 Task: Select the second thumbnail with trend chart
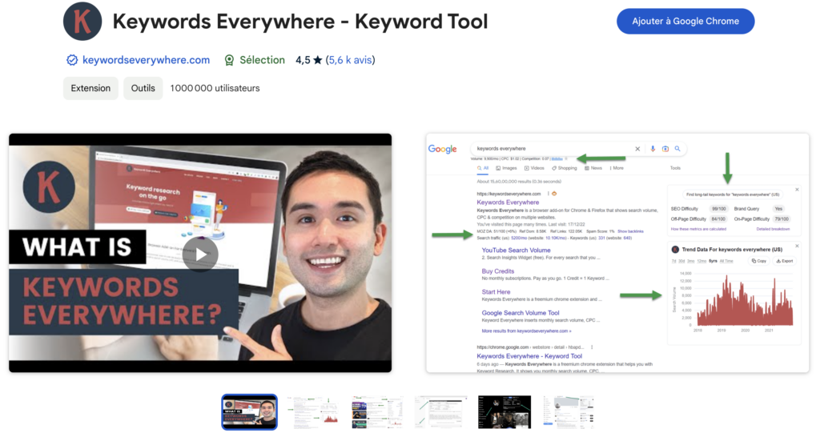(x=313, y=411)
